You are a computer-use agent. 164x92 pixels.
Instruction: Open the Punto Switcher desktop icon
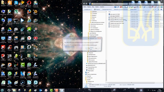pyautogui.click(x=36, y=31)
